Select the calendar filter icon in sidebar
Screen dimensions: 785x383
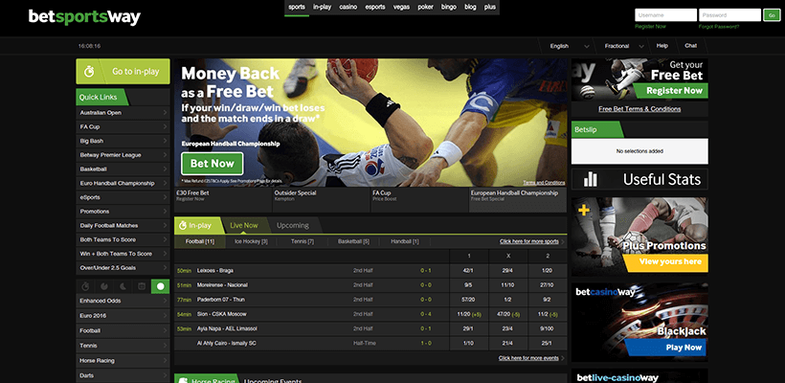tap(141, 286)
